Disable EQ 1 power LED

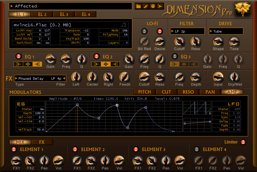pos(18,56)
